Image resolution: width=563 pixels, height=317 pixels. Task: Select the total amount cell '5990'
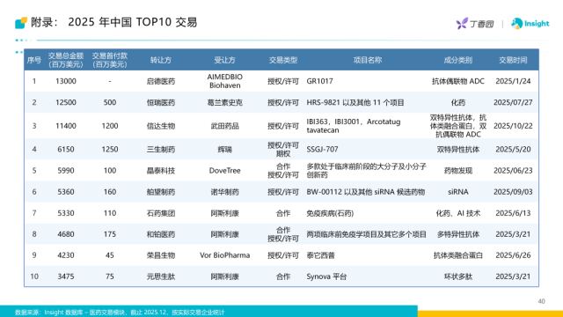tap(66, 170)
